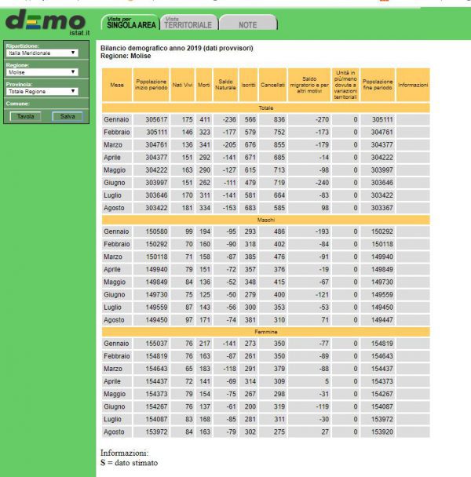This screenshot has width=471, height=477.
Task: Click the Maschi section heading row
Action: click(265, 220)
